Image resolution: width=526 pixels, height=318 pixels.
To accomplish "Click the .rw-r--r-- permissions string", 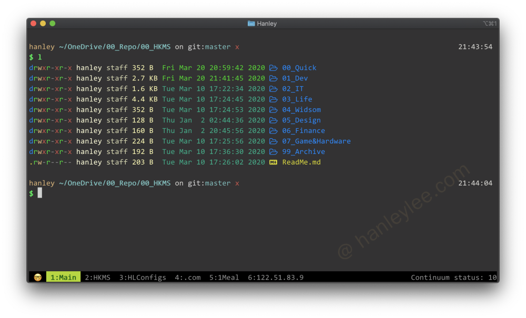I will pos(50,162).
